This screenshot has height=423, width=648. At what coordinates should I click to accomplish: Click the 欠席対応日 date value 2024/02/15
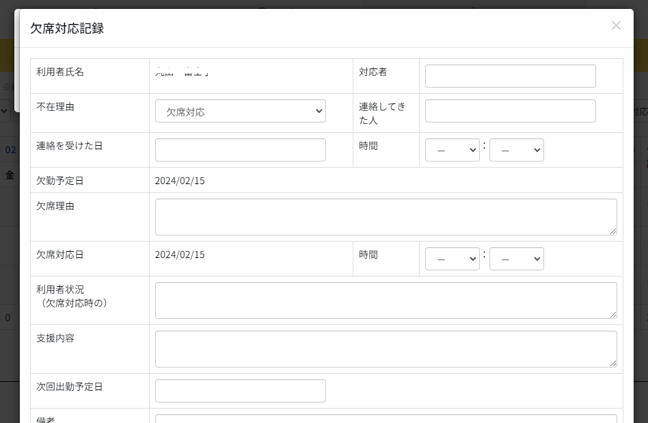(x=180, y=255)
